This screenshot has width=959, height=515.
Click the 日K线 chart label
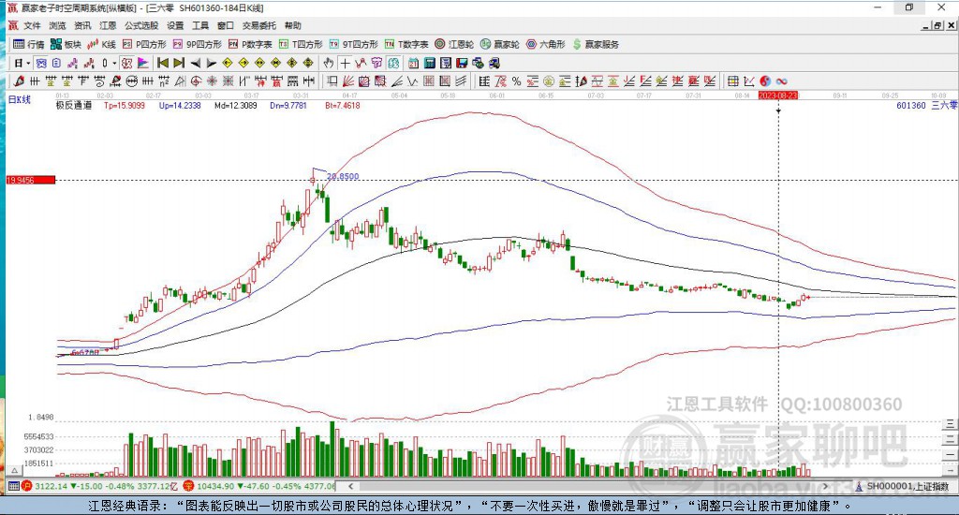coord(20,99)
